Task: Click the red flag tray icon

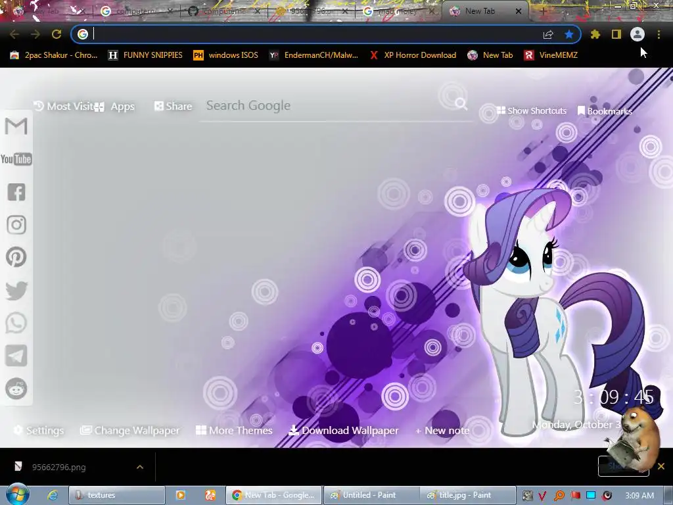Action: (575, 496)
